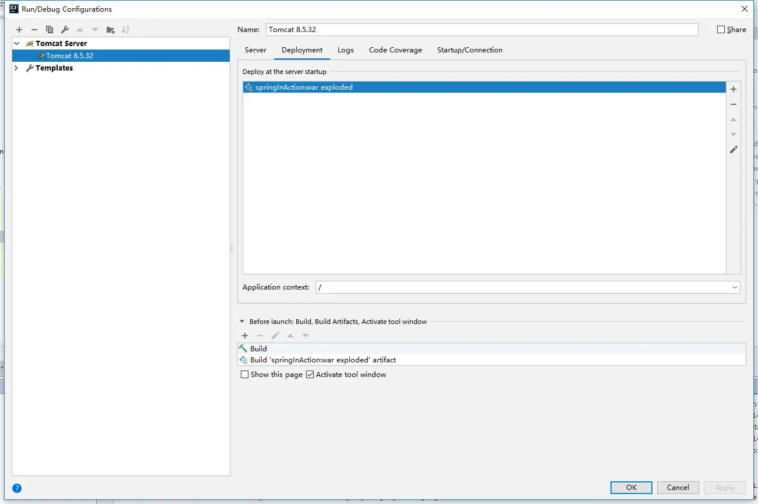758x504 pixels.
Task: Open the Startup/Connection tab
Action: tap(470, 50)
